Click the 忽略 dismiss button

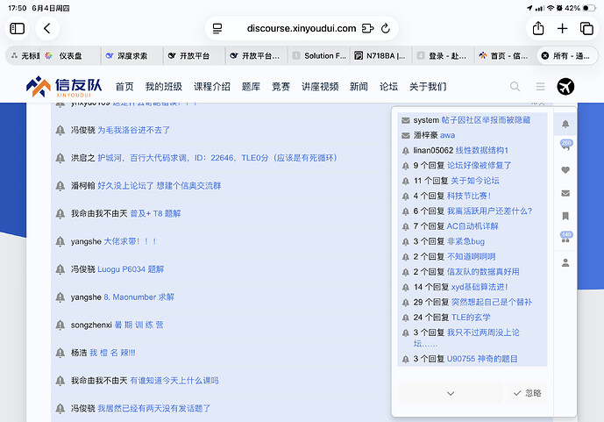tap(528, 393)
